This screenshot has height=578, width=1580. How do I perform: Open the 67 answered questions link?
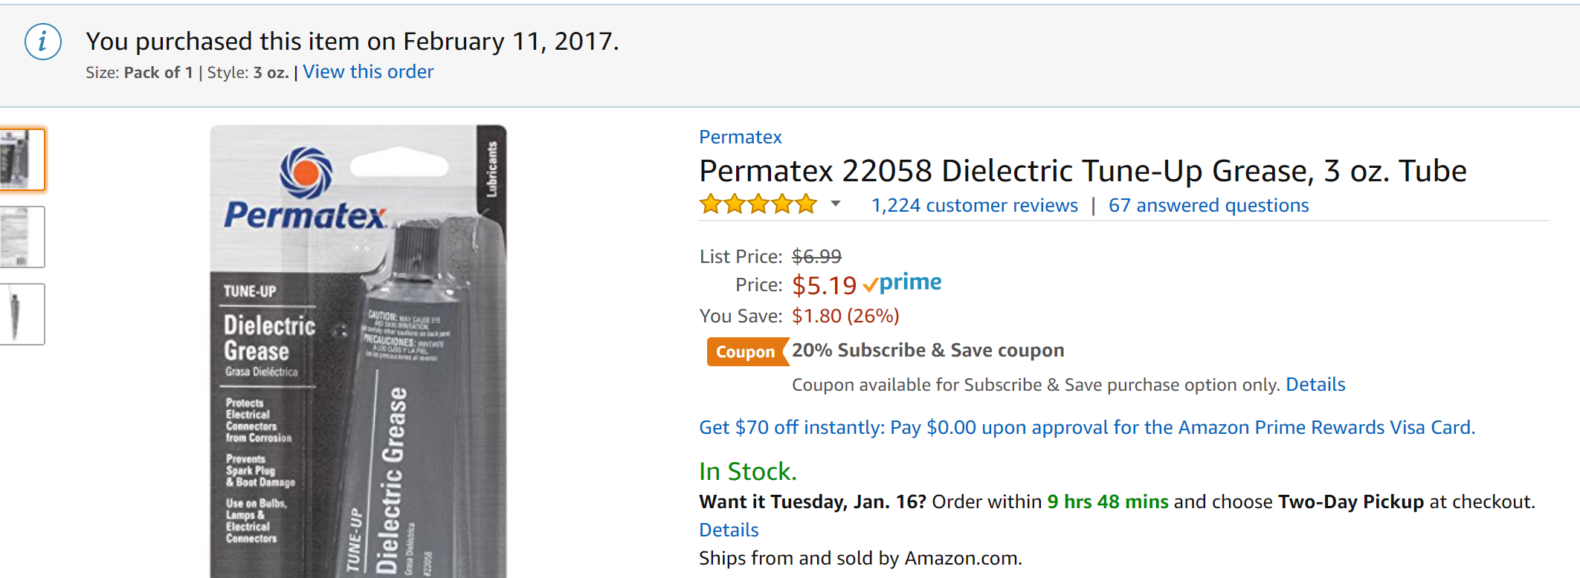click(1208, 205)
